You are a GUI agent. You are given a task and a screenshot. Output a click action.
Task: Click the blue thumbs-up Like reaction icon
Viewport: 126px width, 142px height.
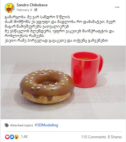tap(12, 137)
